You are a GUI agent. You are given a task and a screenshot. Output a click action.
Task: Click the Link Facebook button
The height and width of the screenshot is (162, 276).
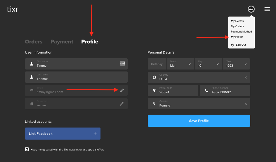(63, 133)
